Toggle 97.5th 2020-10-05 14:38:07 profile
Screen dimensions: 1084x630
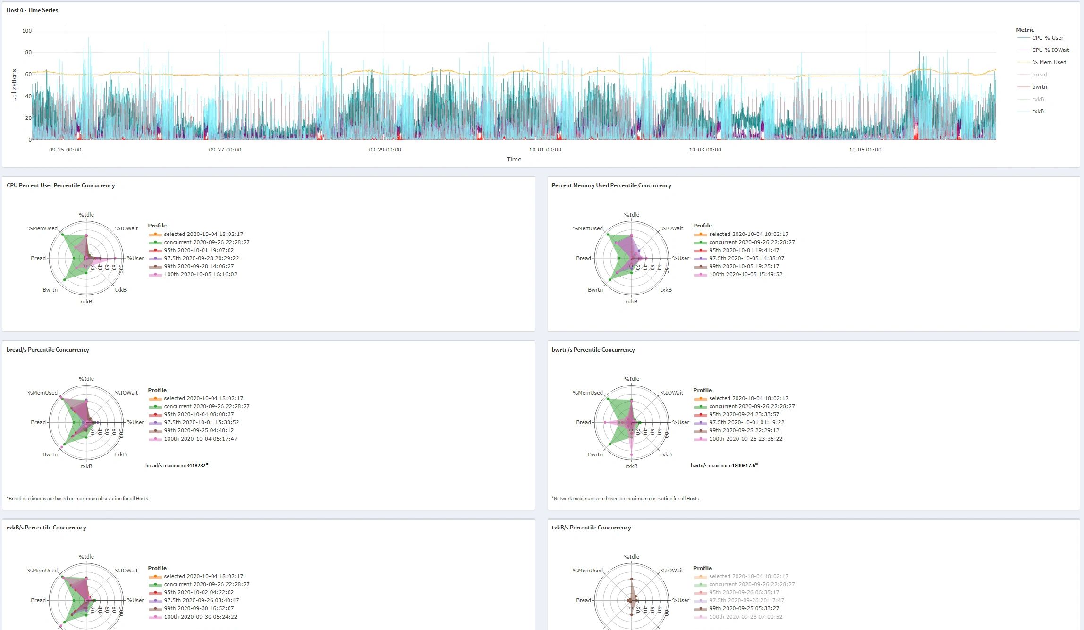tap(739, 258)
